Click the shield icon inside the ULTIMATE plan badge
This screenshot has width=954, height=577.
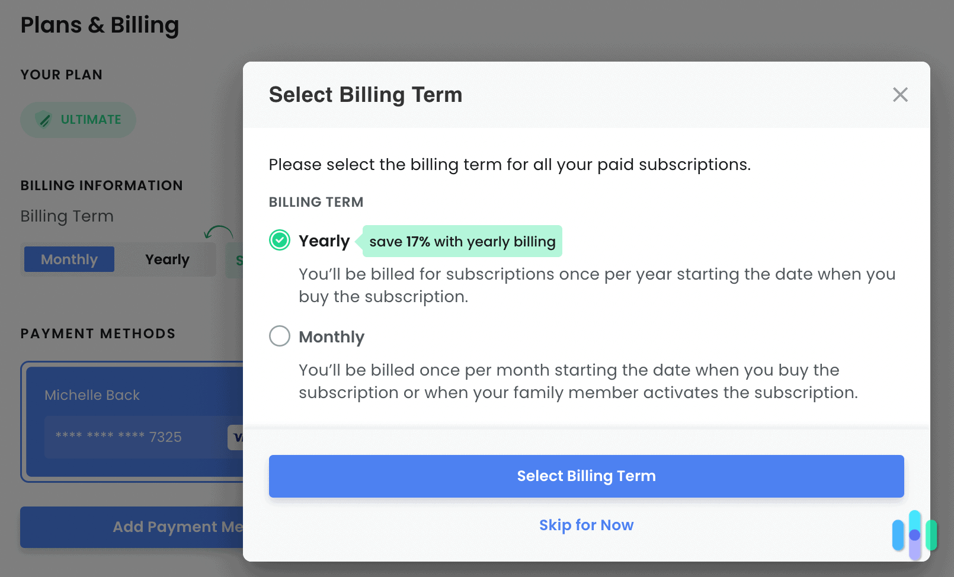tap(44, 120)
